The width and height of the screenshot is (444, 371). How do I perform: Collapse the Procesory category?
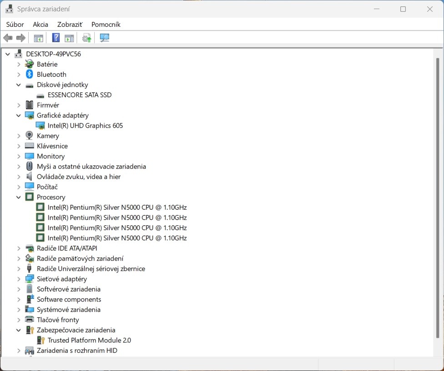(x=19, y=197)
